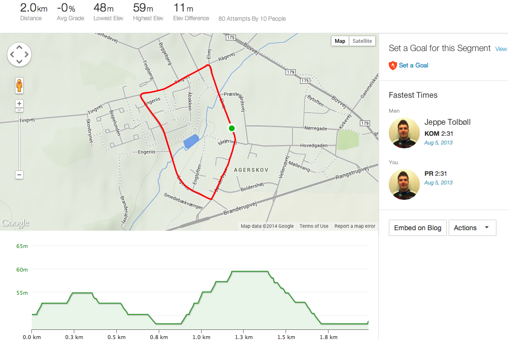Switch to the standard Map view
508x340 pixels.
point(340,41)
